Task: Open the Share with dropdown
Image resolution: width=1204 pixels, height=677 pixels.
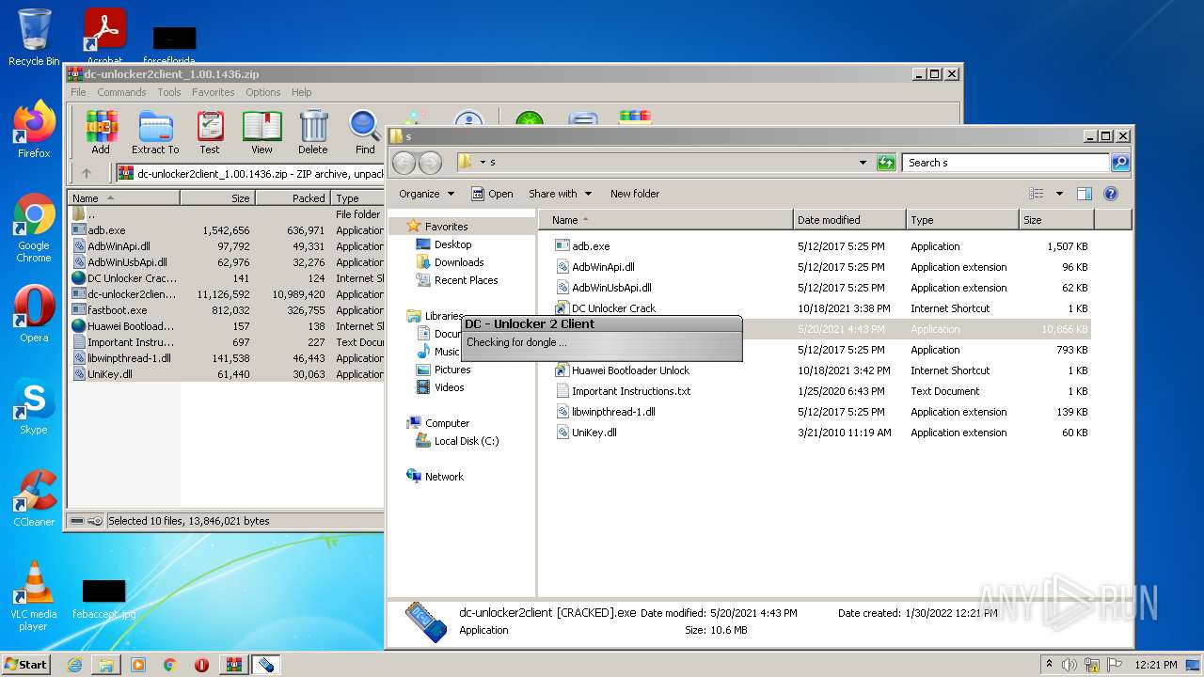Action: coord(560,194)
